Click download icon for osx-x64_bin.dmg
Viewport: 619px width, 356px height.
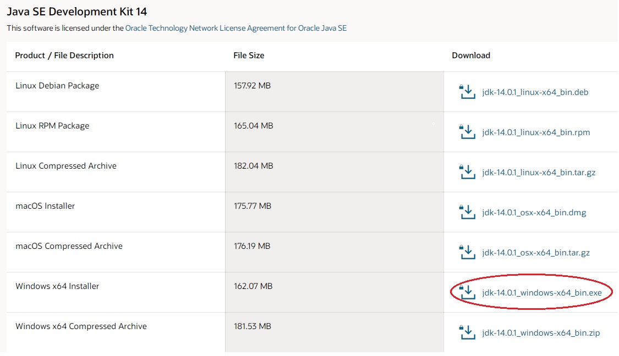point(467,212)
